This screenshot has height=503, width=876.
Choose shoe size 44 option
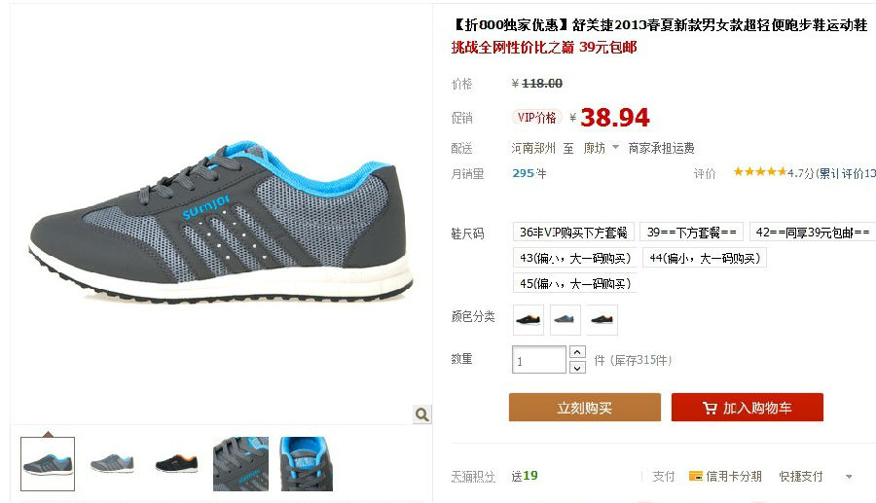pos(704,258)
